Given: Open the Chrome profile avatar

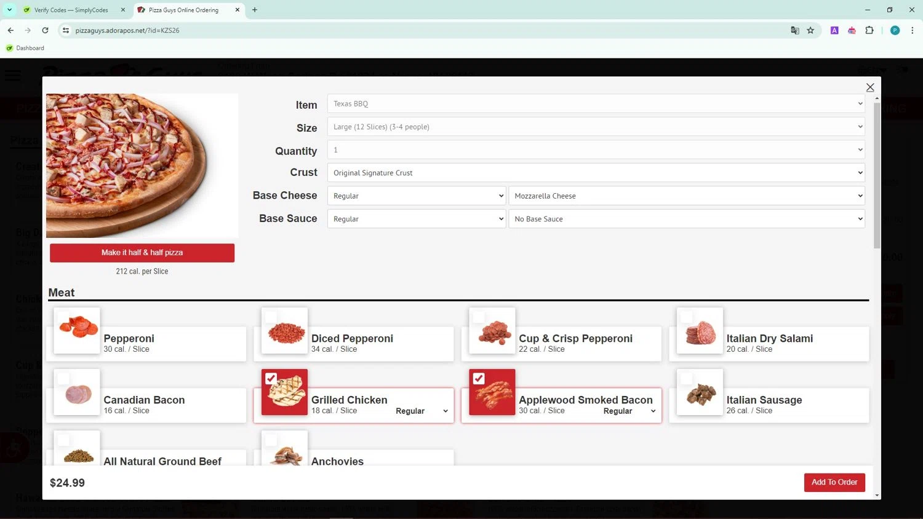Looking at the screenshot, I should click(895, 30).
